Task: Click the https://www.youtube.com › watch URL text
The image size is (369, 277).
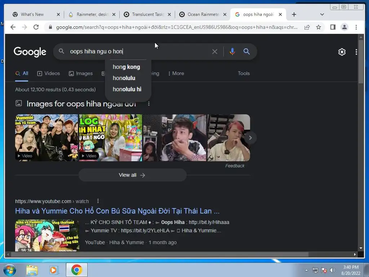Action: coord(52,201)
